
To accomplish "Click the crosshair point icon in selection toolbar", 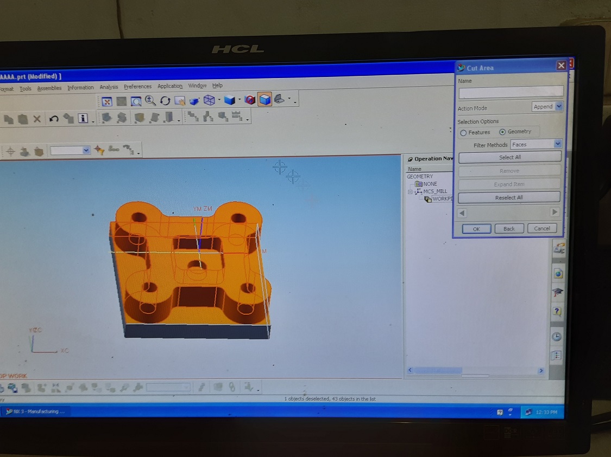I will 10,151.
